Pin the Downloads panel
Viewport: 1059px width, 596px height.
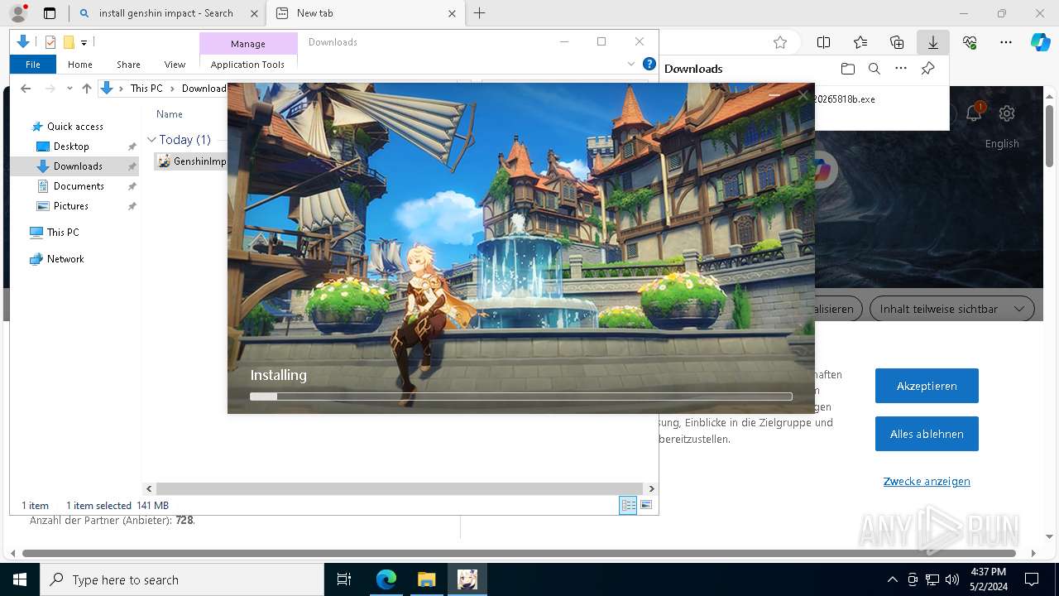click(927, 69)
